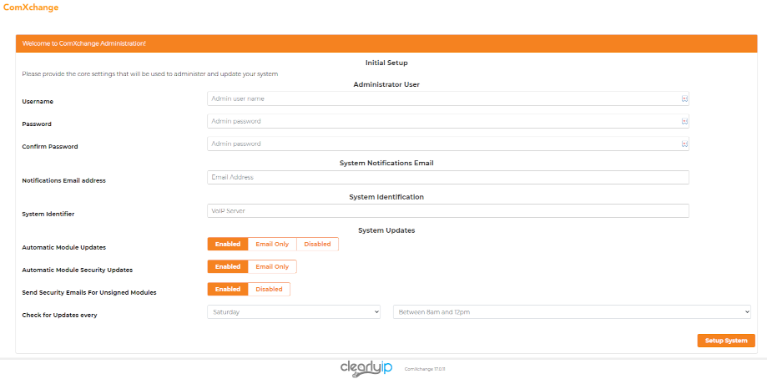Click password manager icon in Confirm Password field
The image size is (767, 379).
click(x=684, y=144)
